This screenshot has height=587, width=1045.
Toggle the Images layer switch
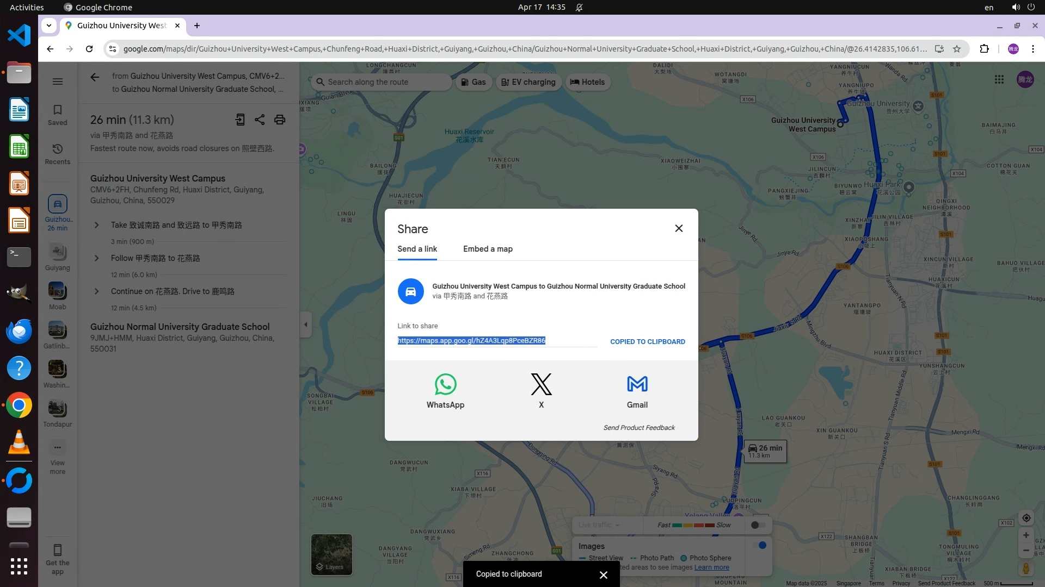(x=759, y=545)
